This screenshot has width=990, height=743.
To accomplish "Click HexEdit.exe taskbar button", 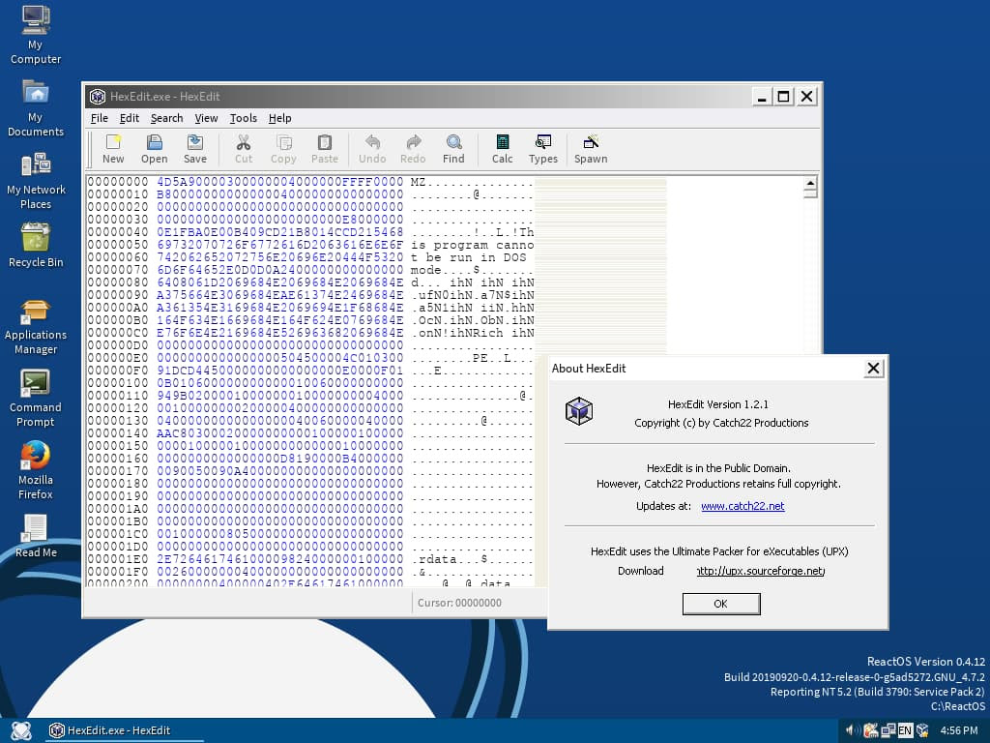I will 125,730.
